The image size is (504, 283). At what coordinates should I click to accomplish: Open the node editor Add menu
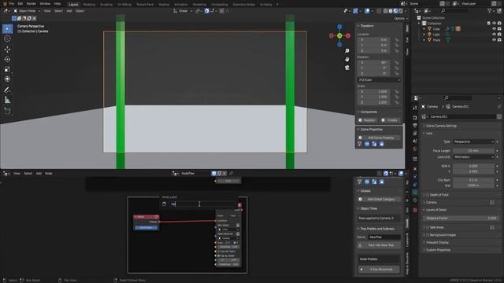39,173
